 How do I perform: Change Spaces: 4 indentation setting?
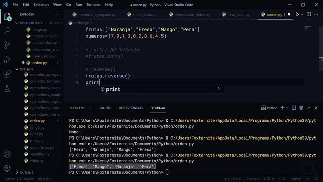click(x=252, y=179)
